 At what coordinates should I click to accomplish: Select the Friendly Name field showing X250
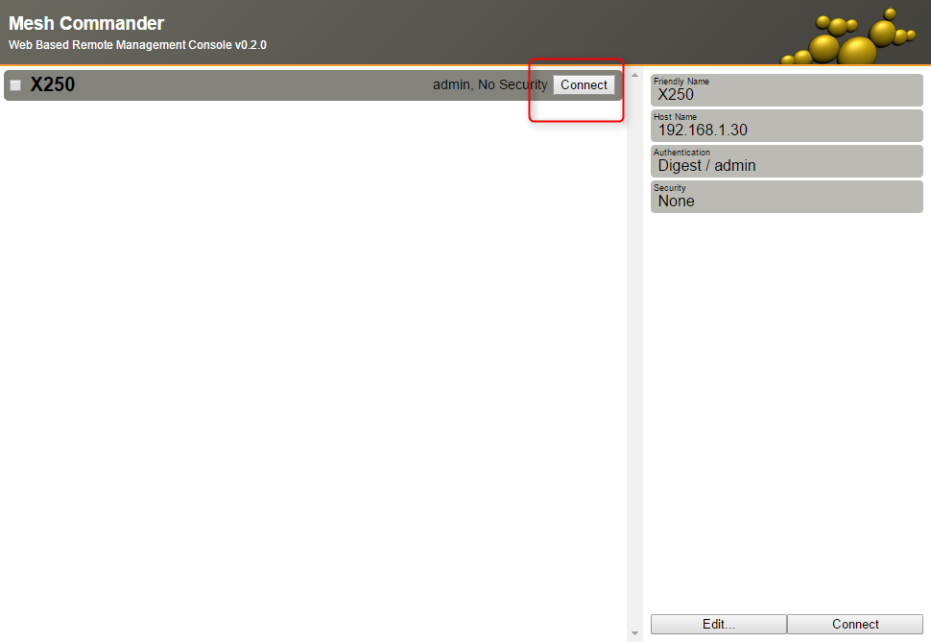tap(786, 90)
